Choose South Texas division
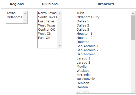 (x=48, y=17)
